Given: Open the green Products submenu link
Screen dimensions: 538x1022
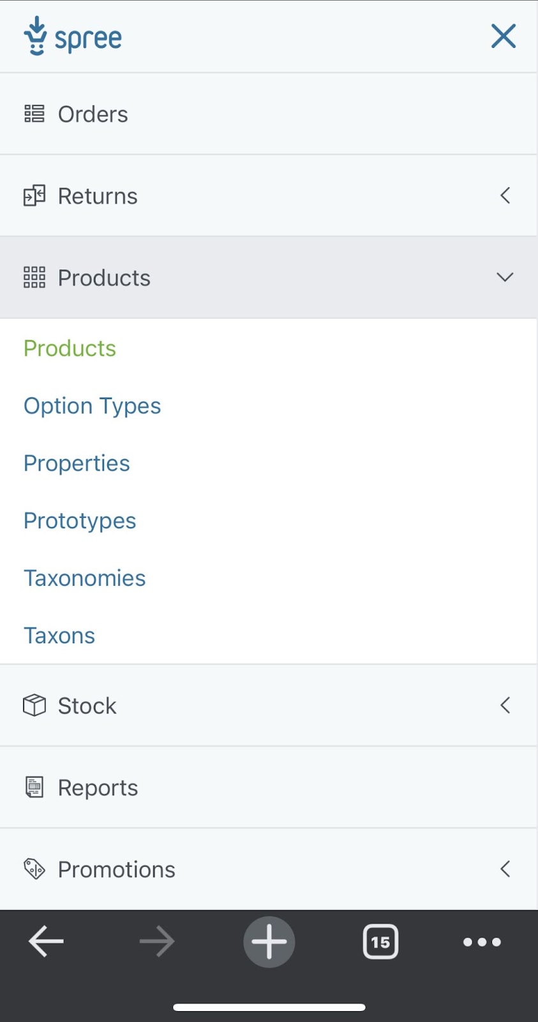Looking at the screenshot, I should (70, 348).
